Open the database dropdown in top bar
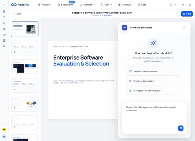The width and height of the screenshot is (195, 141). (173, 5)
